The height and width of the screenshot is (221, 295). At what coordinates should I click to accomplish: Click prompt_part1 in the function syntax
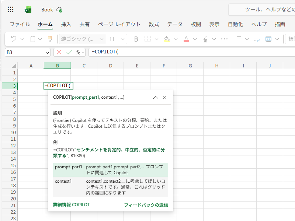(x=86, y=97)
